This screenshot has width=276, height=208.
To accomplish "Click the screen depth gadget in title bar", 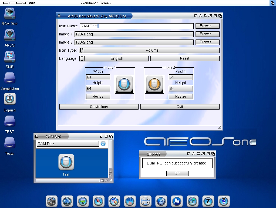I will pos(273,3).
